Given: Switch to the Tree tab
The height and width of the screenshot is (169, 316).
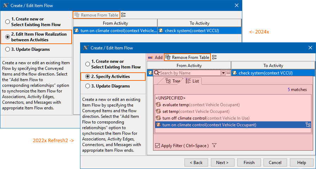Looking at the screenshot, I should coord(173,81).
